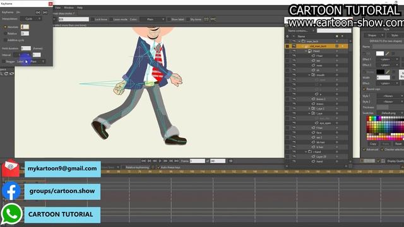The height and width of the screenshot is (227, 404).
Task: Select the bb hair layer
Action: 320,142
